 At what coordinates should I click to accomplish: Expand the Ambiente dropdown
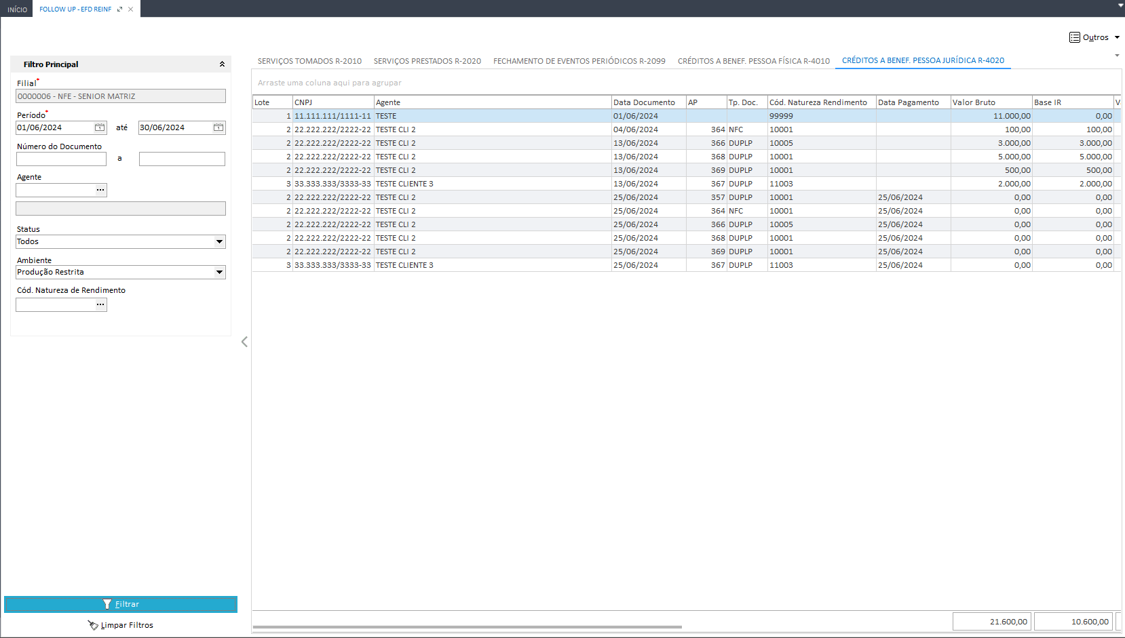coord(219,272)
